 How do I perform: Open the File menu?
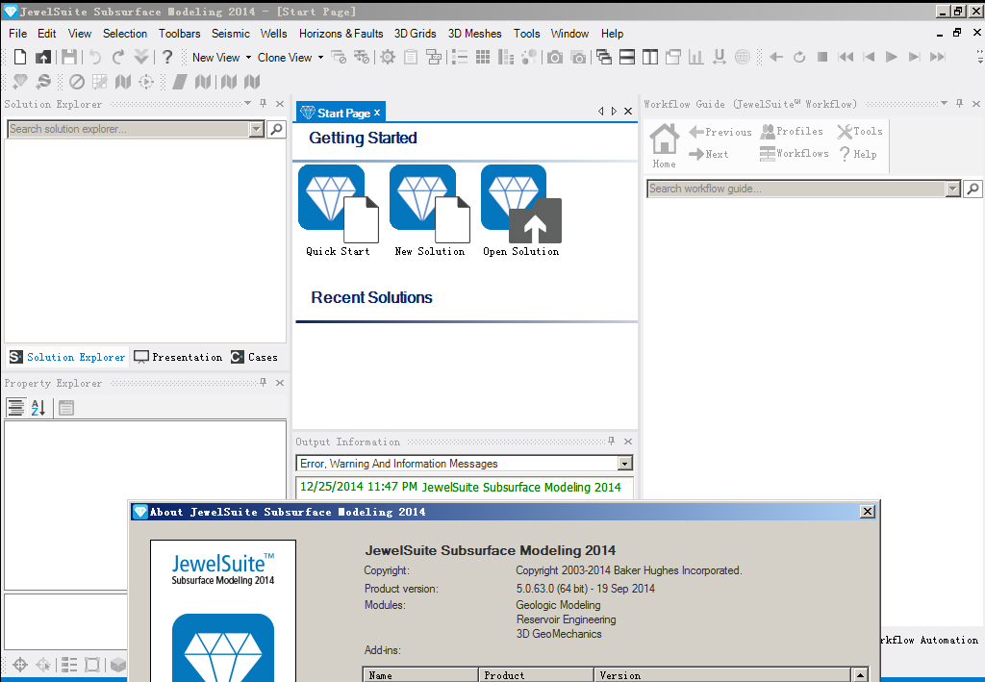(x=17, y=34)
